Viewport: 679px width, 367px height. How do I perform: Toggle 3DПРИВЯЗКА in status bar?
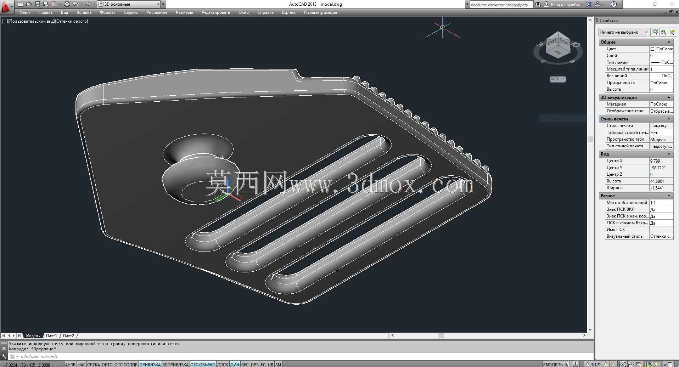(175, 365)
